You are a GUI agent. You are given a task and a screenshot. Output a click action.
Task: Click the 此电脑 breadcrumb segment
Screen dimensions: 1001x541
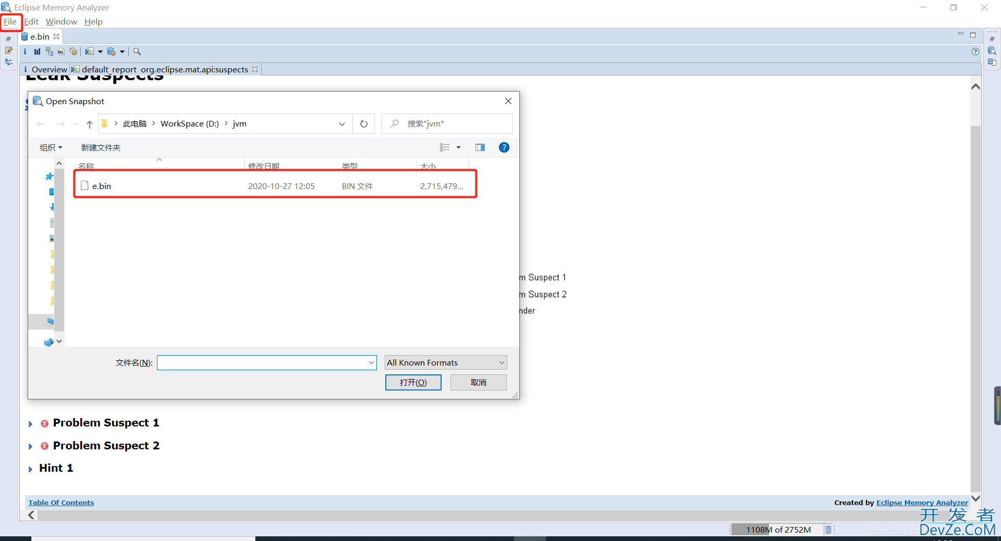point(135,124)
